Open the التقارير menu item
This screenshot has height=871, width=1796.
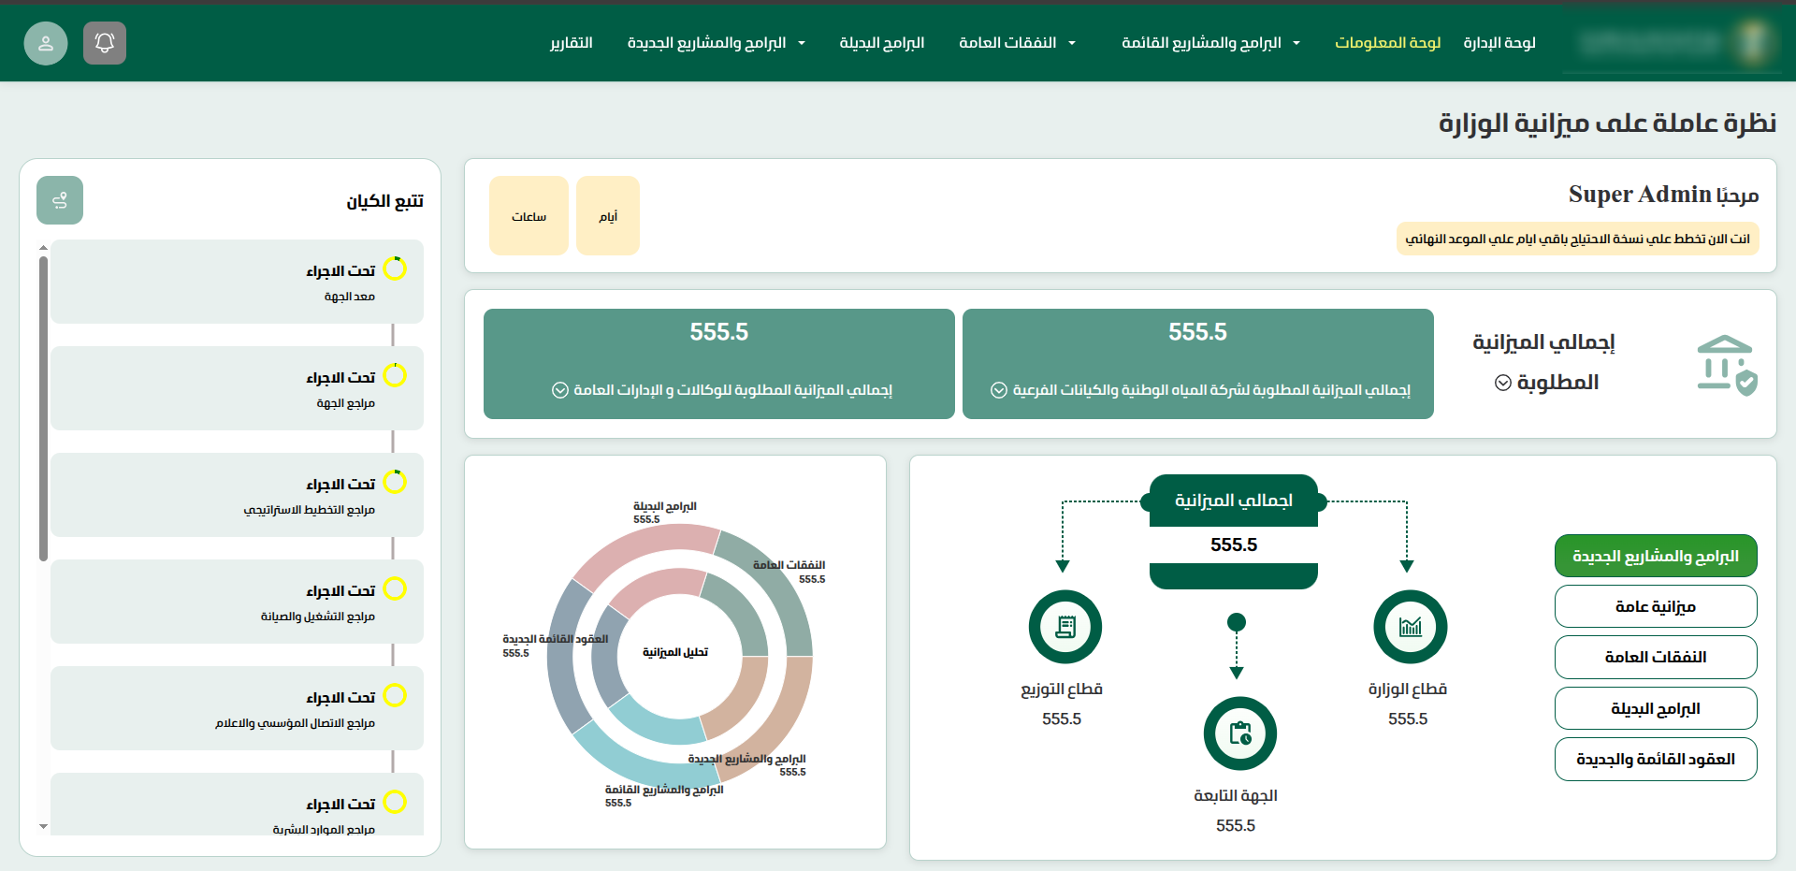[572, 43]
